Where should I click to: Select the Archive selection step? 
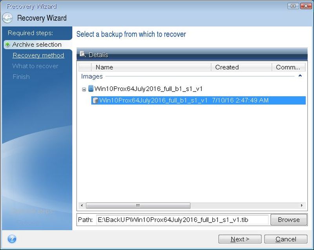[37, 45]
